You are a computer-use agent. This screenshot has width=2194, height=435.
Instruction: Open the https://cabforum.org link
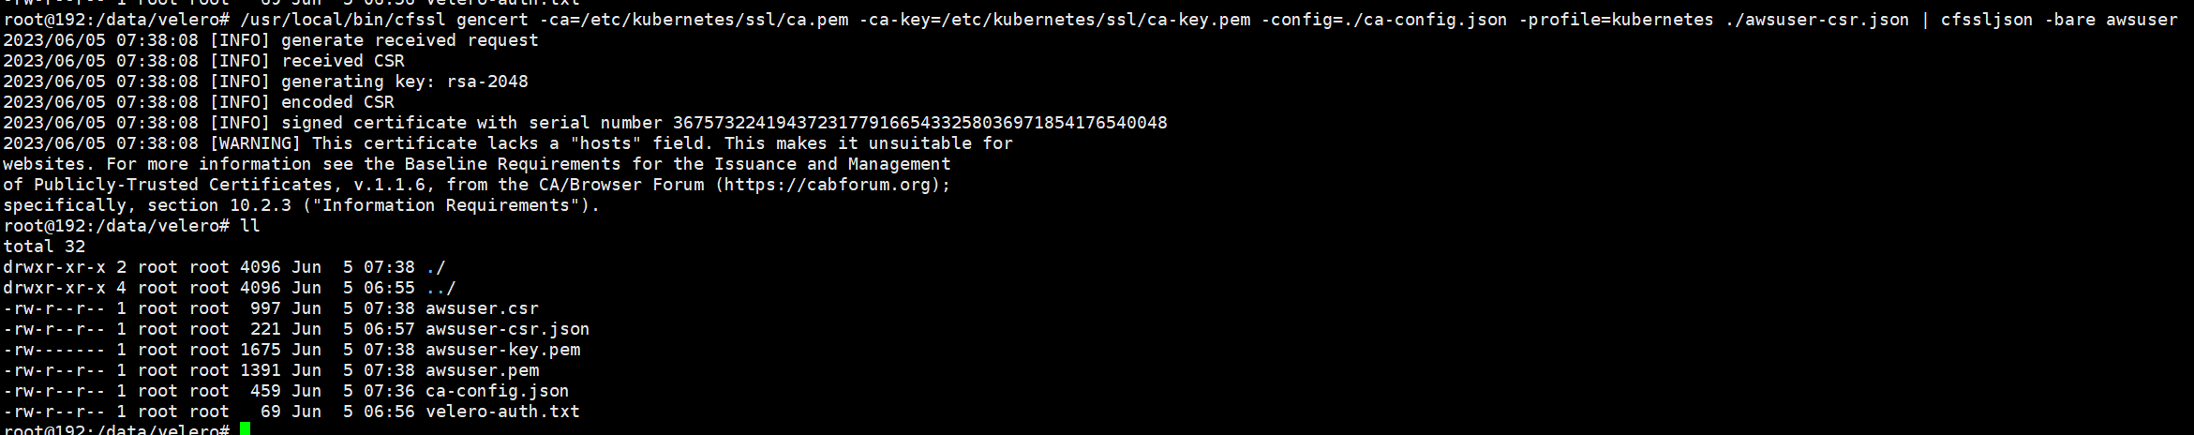click(829, 185)
